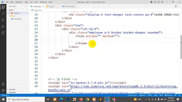
Task: Open the Explorer view in activity bar
Action: [3, 7]
